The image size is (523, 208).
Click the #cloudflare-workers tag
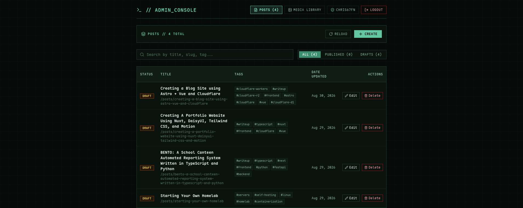[252, 89]
